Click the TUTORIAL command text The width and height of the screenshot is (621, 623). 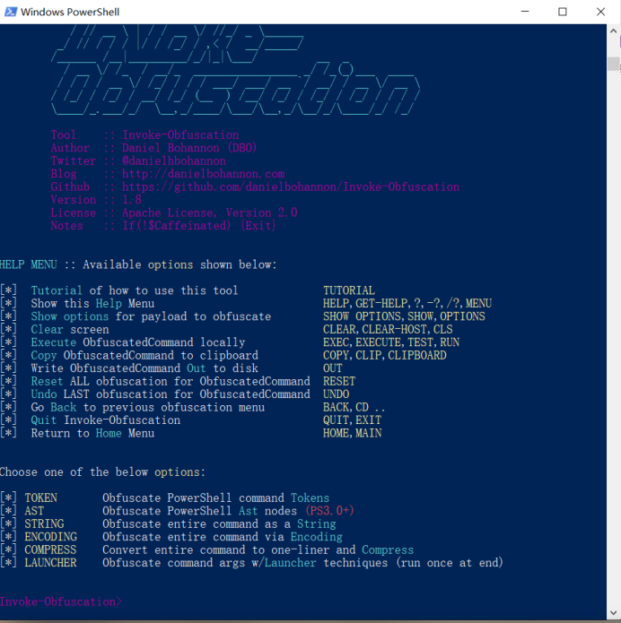[349, 290]
